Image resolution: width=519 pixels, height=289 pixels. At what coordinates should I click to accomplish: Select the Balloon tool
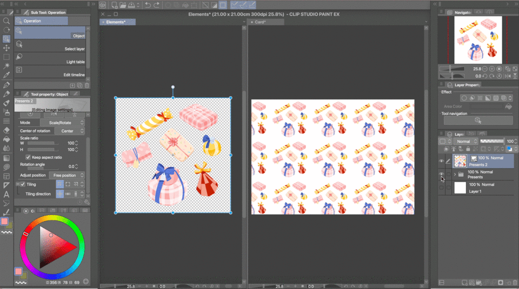coord(6,203)
